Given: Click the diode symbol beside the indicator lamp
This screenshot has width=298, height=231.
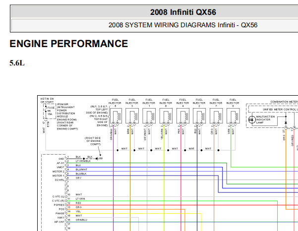Looking at the screenshot, I should coord(286,122).
